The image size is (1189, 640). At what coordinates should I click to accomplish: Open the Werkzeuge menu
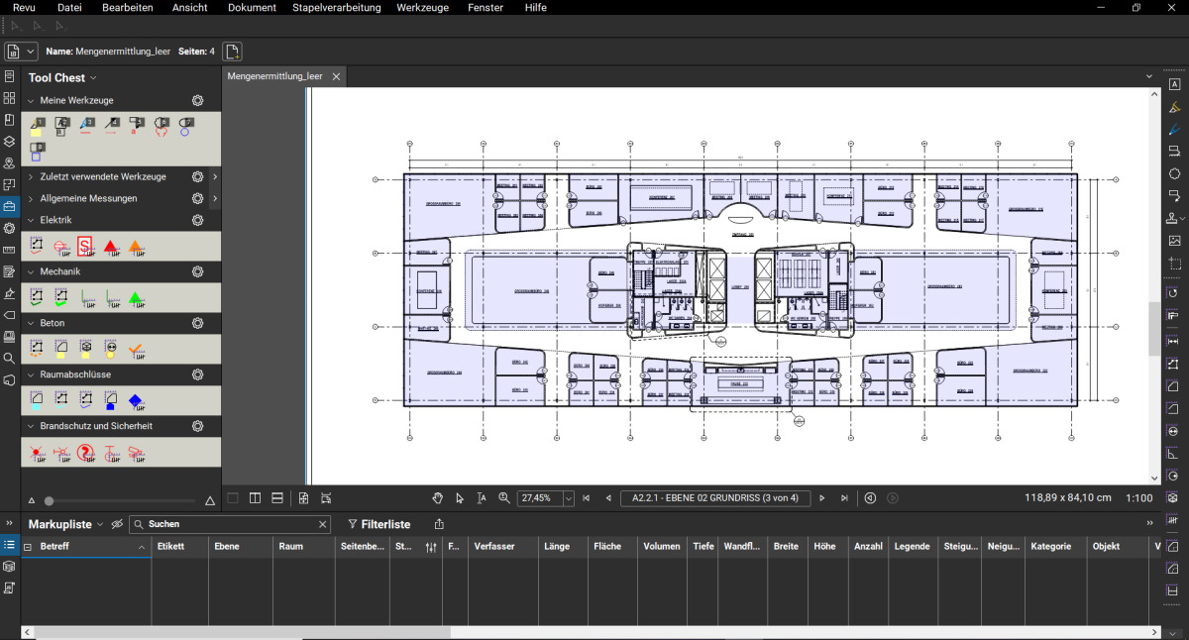click(422, 8)
